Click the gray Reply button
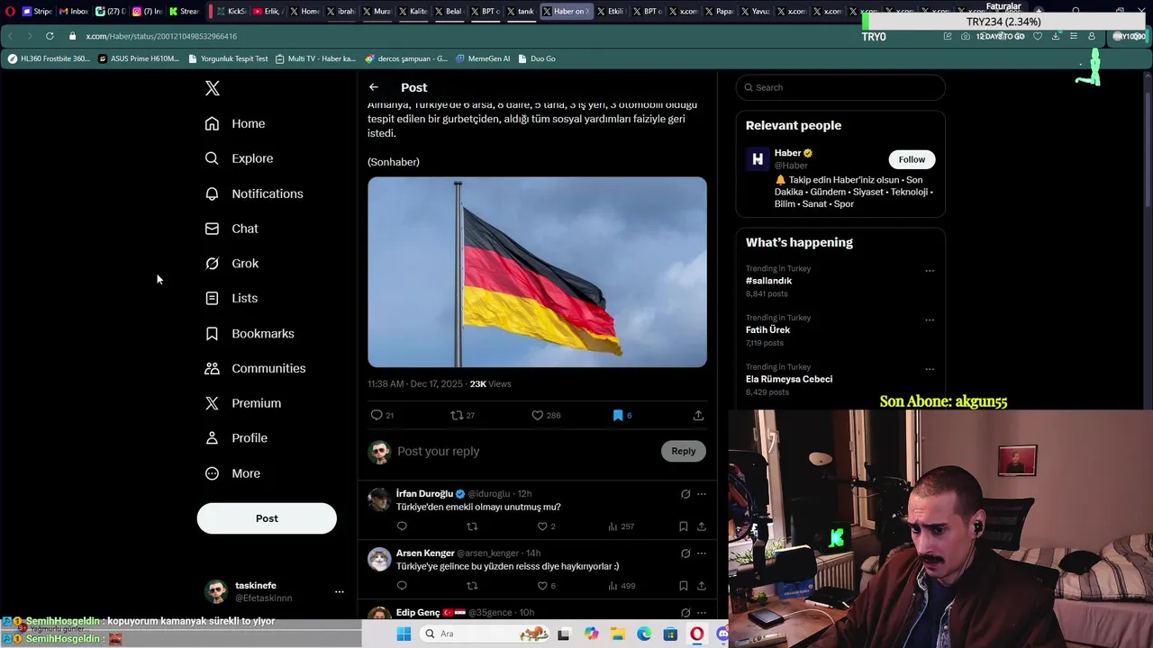Image resolution: width=1153 pixels, height=648 pixels. 684,451
